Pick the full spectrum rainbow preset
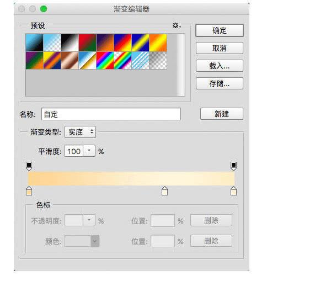 105,60
